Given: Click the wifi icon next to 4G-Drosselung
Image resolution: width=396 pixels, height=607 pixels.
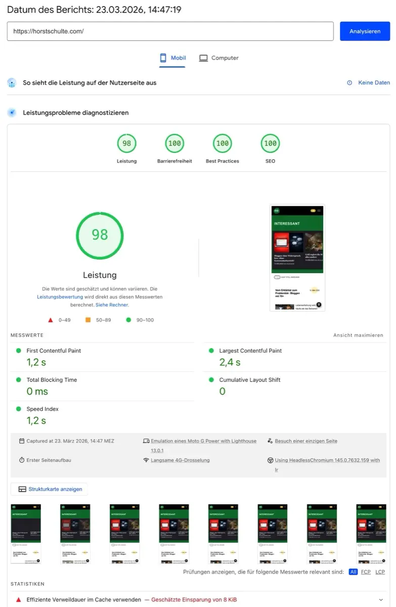Looking at the screenshot, I should click(x=146, y=460).
